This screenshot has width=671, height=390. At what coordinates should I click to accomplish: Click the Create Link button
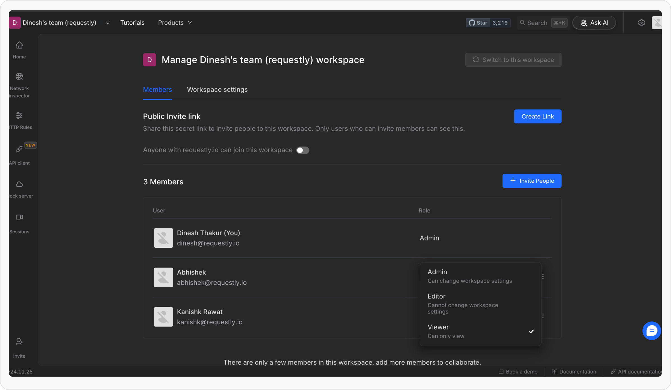537,116
